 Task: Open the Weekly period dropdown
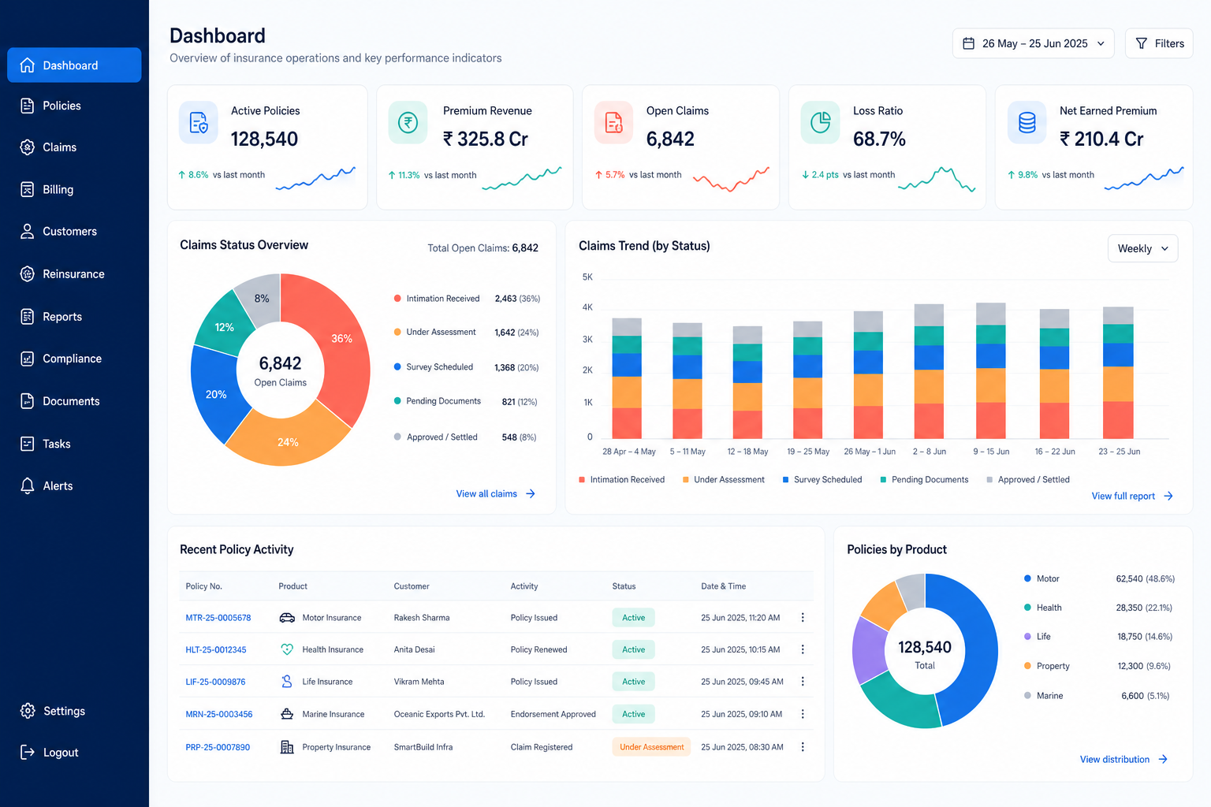point(1142,248)
